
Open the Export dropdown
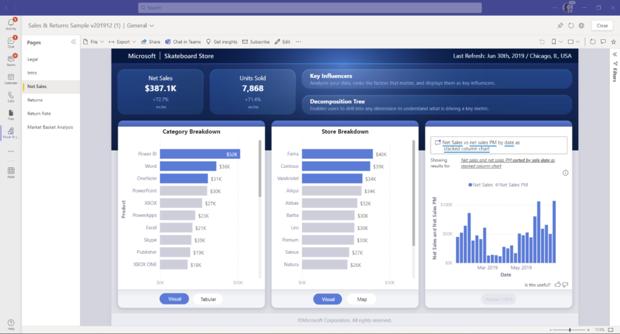pyautogui.click(x=122, y=42)
